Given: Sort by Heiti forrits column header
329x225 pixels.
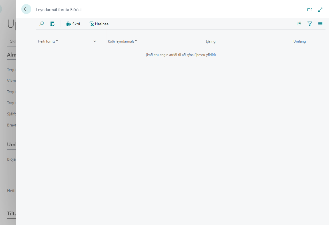Looking at the screenshot, I should click(x=48, y=41).
